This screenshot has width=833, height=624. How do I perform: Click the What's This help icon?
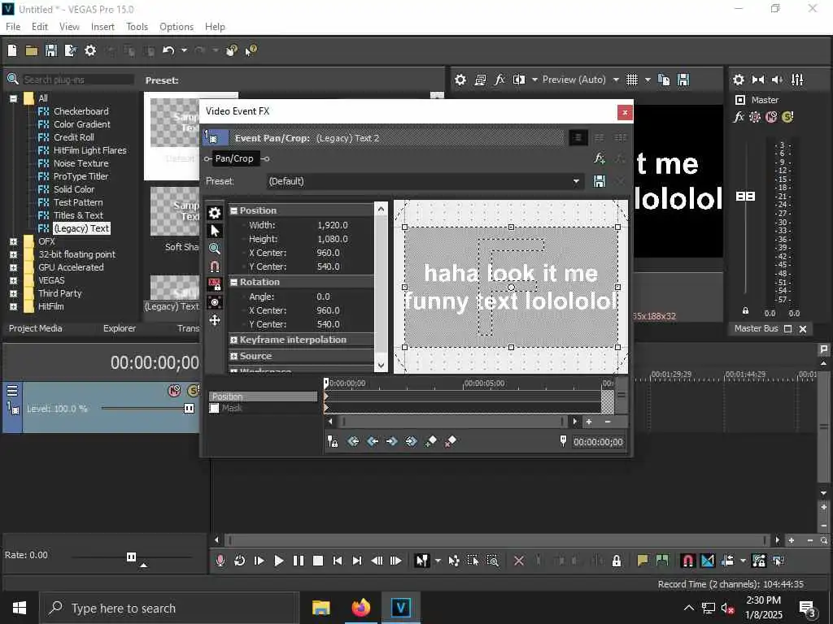point(251,50)
